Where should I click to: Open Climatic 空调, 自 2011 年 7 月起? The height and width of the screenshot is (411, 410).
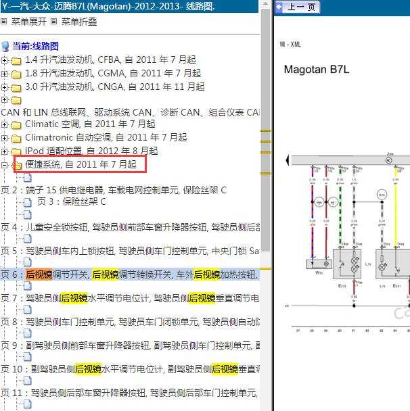point(90,124)
